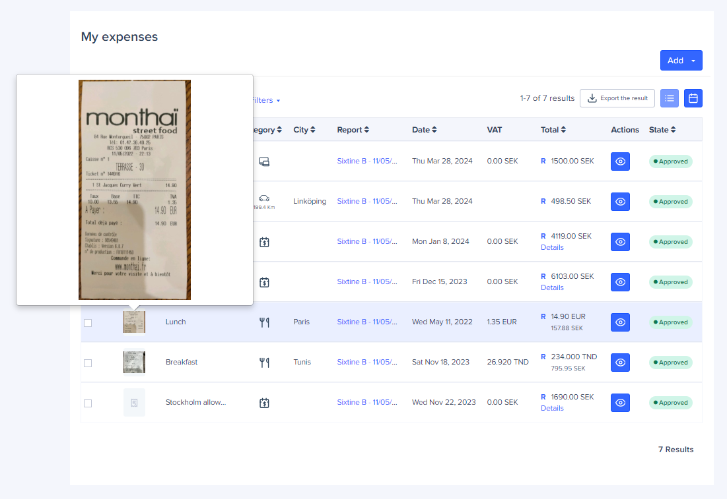Open the Add dropdown button
Image resolution: width=727 pixels, height=499 pixels.
click(x=681, y=61)
